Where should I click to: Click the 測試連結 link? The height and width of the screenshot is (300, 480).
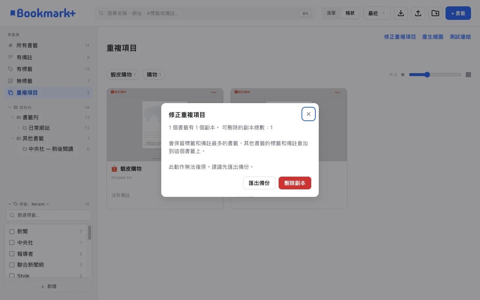pos(460,37)
